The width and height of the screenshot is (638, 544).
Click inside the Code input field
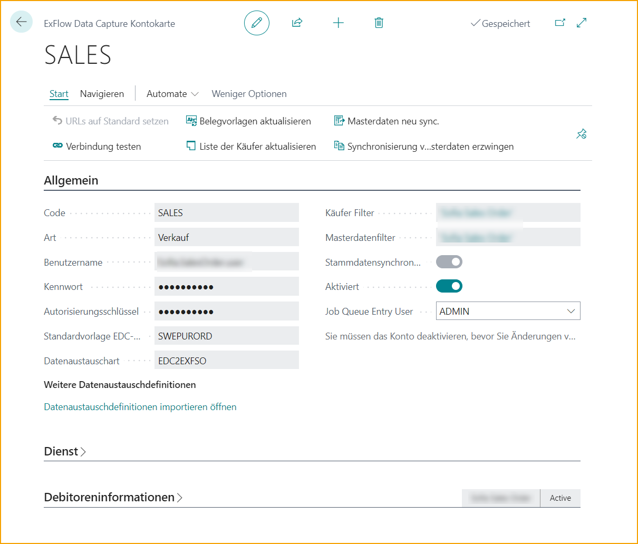(227, 212)
